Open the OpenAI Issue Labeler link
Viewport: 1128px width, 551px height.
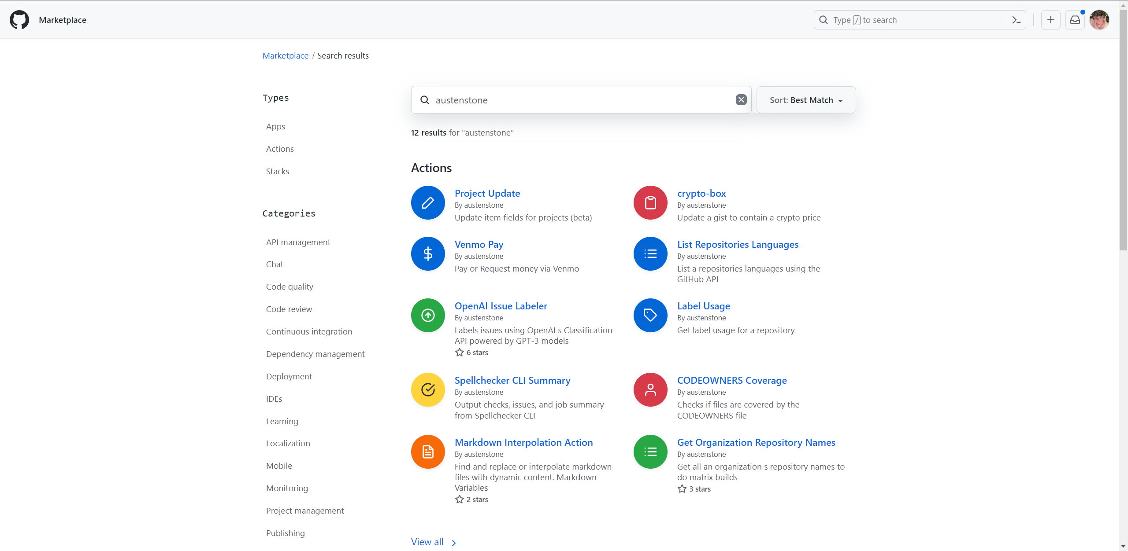coord(501,306)
